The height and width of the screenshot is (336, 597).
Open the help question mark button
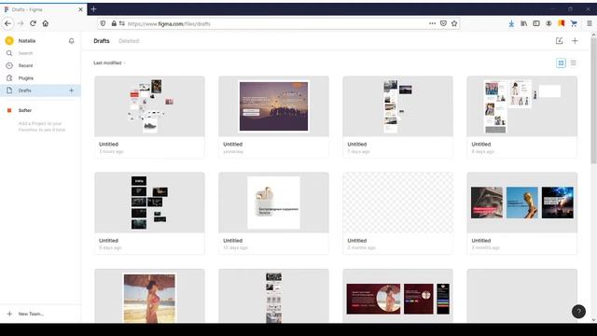coord(578,312)
